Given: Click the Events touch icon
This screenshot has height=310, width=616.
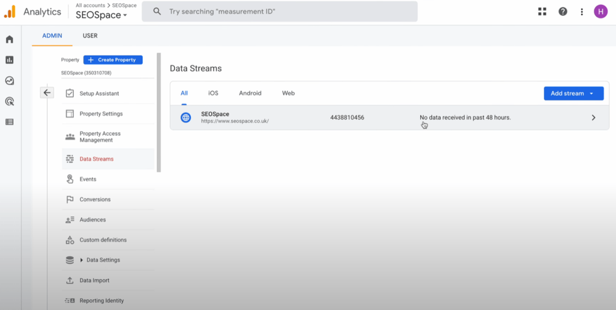Looking at the screenshot, I should 70,179.
